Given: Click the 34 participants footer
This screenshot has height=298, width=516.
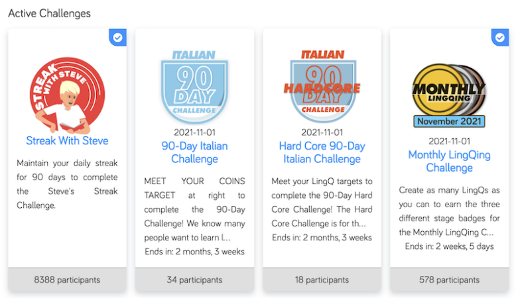Looking at the screenshot, I should [194, 280].
